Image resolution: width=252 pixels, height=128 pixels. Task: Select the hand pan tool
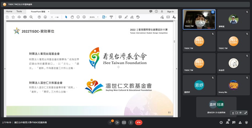coord(72,17)
